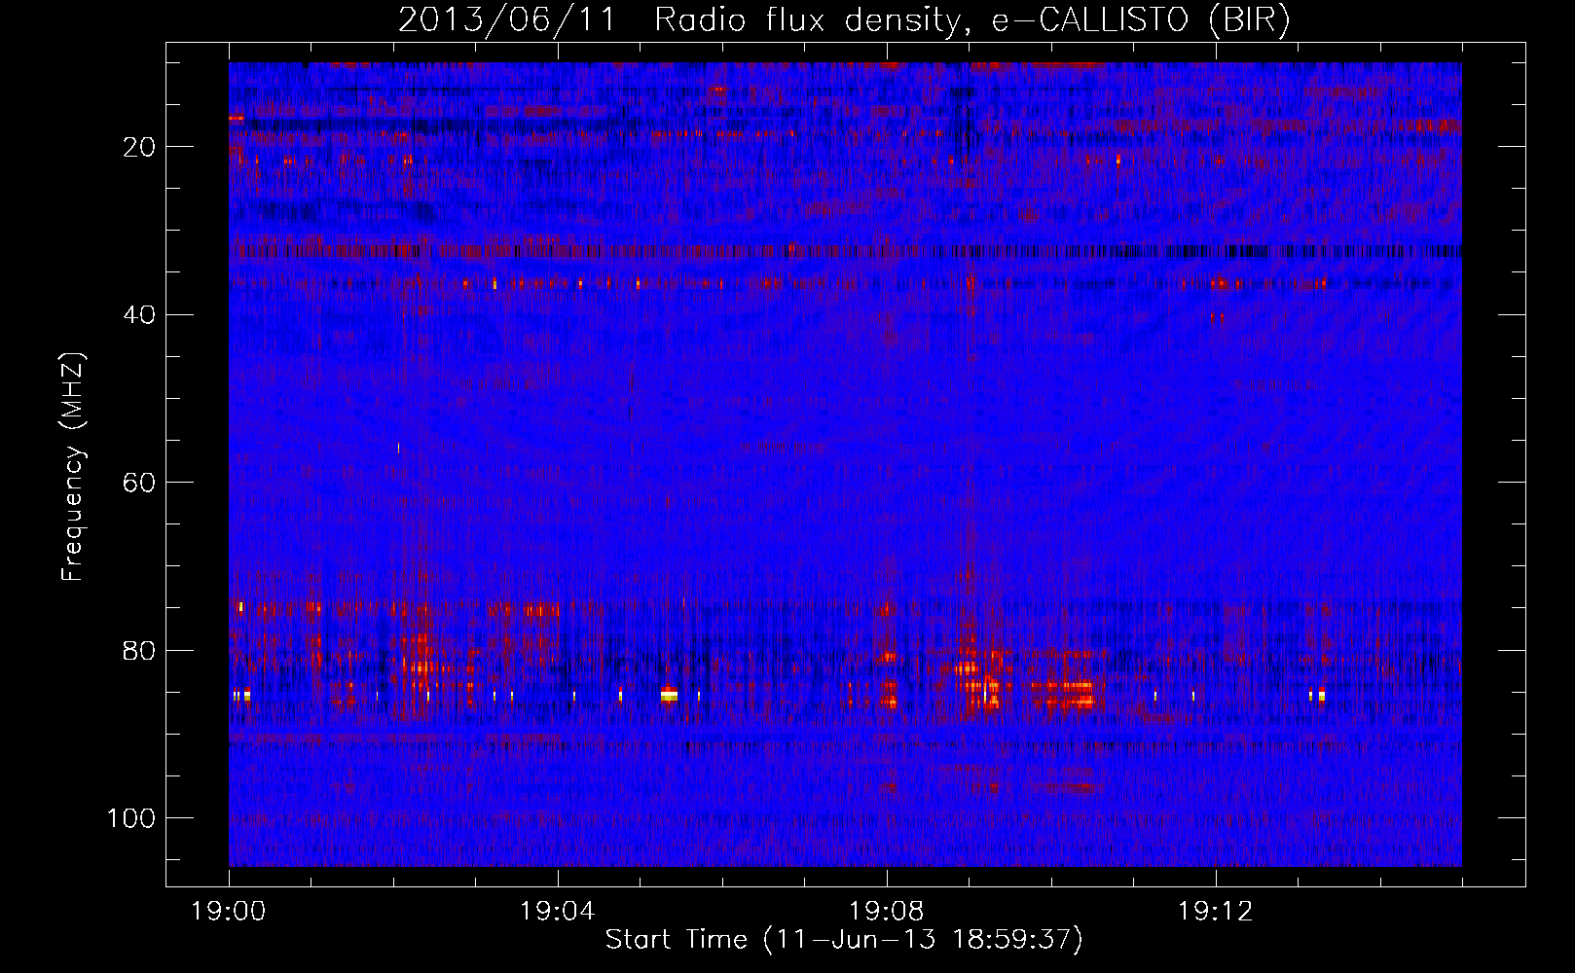This screenshot has width=1575, height=973.
Task: Select the 'Frequency (MHZ)' y-axis label
Action: coord(74,467)
